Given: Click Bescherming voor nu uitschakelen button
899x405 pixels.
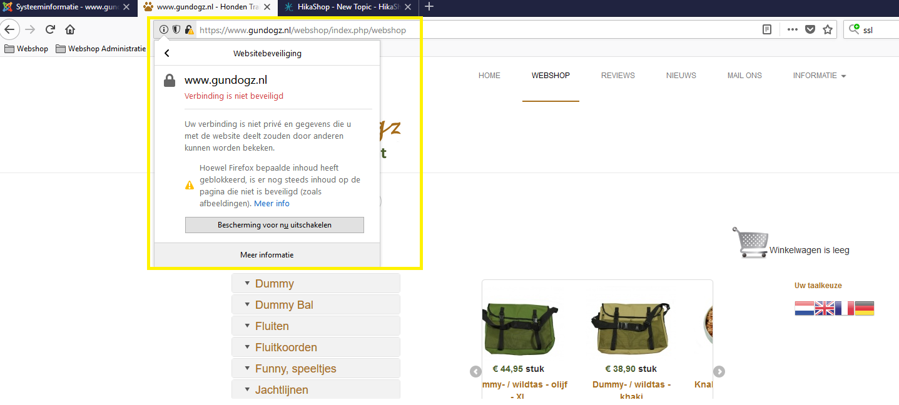Looking at the screenshot, I should [x=274, y=225].
